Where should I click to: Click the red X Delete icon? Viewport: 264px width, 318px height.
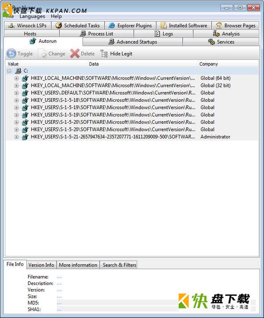[74, 54]
